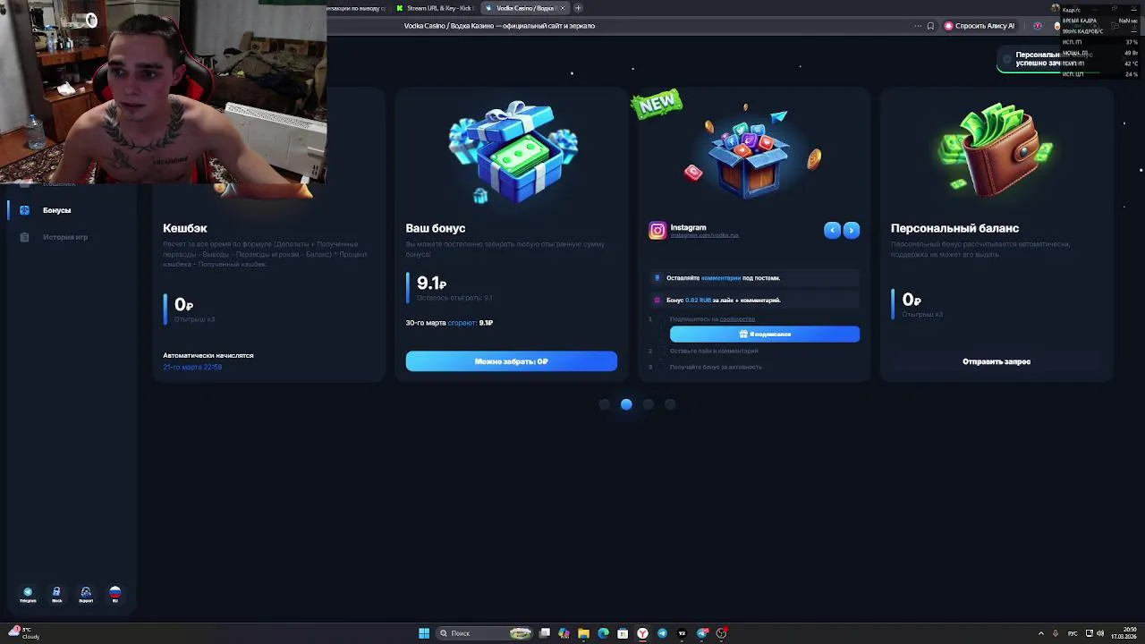Launch Microsoft Edge from the taskbar
Screen dimensions: 1145x644
click(603, 633)
